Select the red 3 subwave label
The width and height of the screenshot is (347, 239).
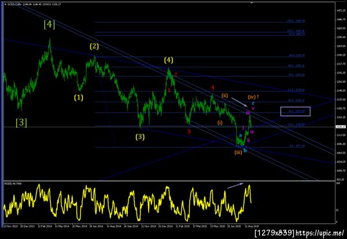[x=189, y=131]
